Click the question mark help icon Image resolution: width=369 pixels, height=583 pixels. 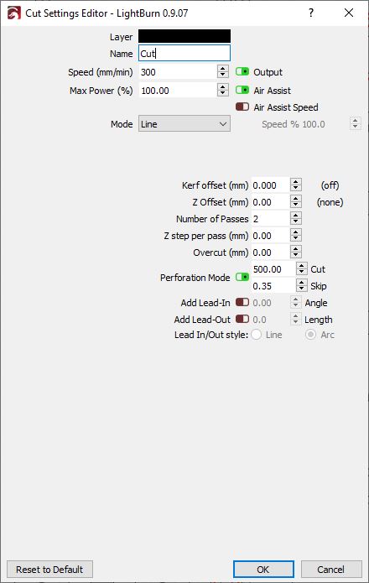311,13
